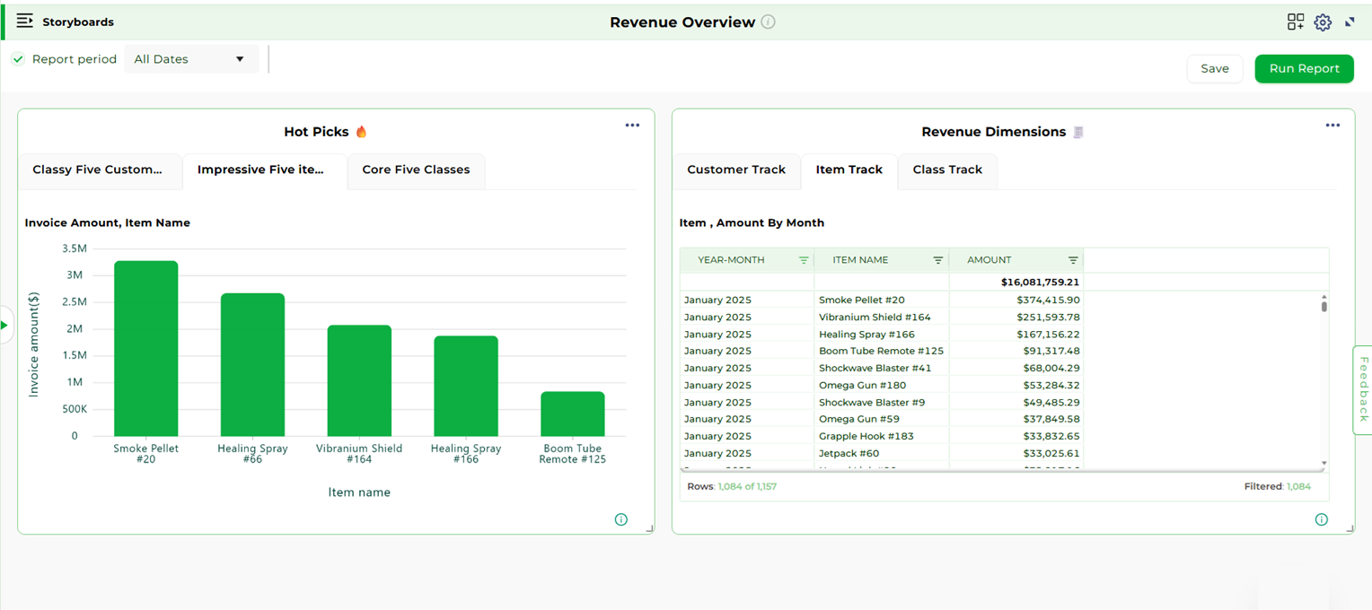This screenshot has width=1372, height=610.
Task: Open the YEAR-MONTH column filter
Action: pos(804,260)
